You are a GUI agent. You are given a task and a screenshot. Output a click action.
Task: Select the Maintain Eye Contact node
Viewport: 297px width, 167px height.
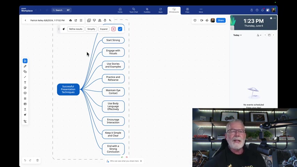coord(113,92)
